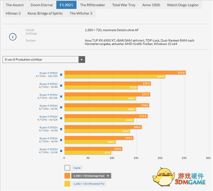213x191 pixels.
Task: Select the Name legend label
Action: (77, 168)
